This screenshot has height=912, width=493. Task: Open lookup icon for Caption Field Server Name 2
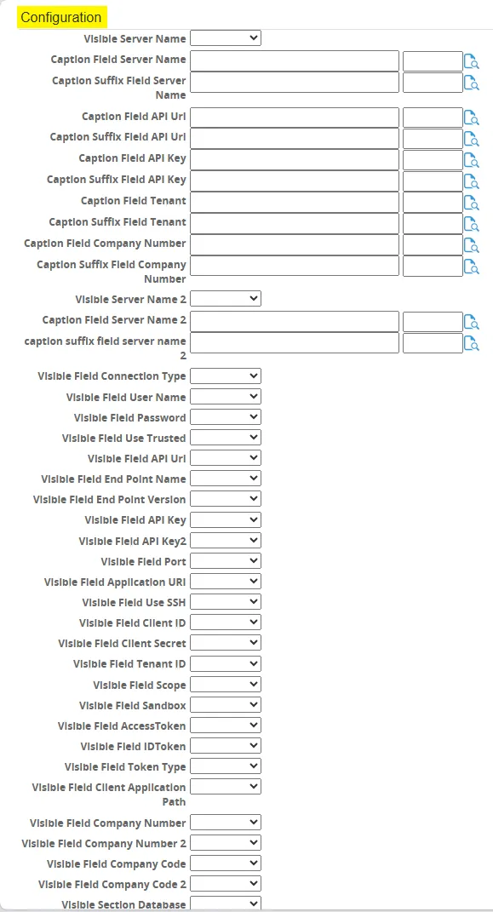coord(471,322)
